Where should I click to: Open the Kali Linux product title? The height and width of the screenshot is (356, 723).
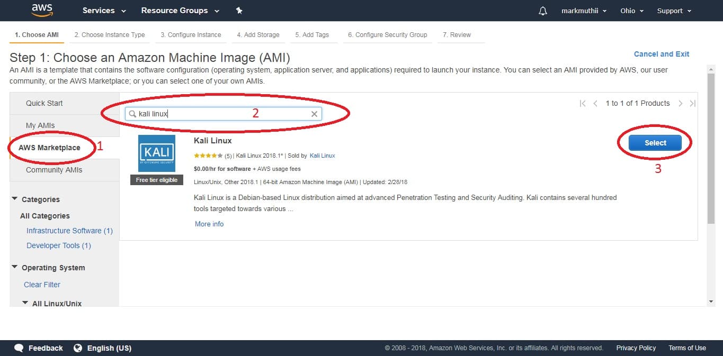pos(213,141)
